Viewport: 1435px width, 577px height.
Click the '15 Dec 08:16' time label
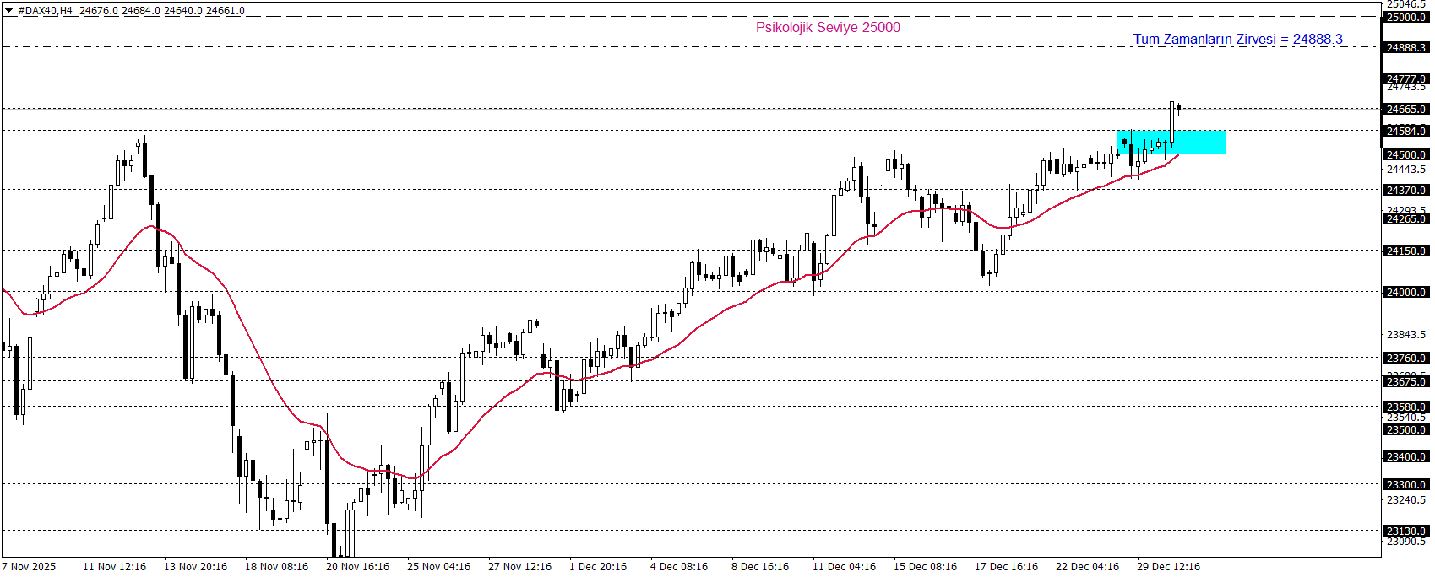[x=925, y=566]
